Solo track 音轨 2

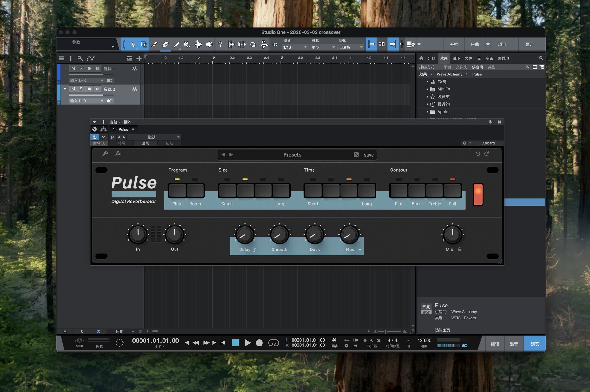[x=81, y=89]
